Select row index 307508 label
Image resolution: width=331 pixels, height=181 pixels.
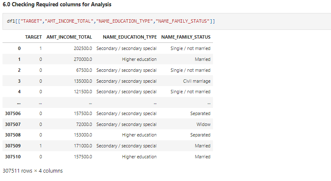(x=13, y=135)
